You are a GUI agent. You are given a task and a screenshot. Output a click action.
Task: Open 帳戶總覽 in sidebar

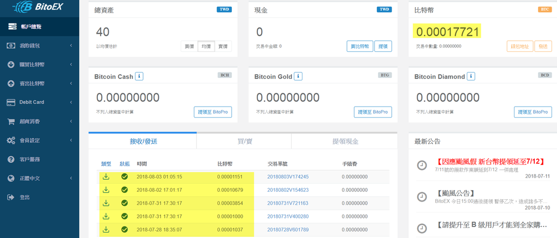39,27
